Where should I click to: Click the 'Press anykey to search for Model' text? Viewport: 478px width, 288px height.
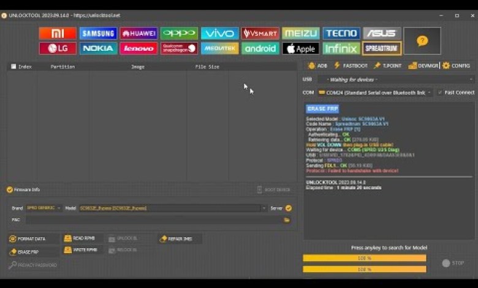(x=389, y=248)
